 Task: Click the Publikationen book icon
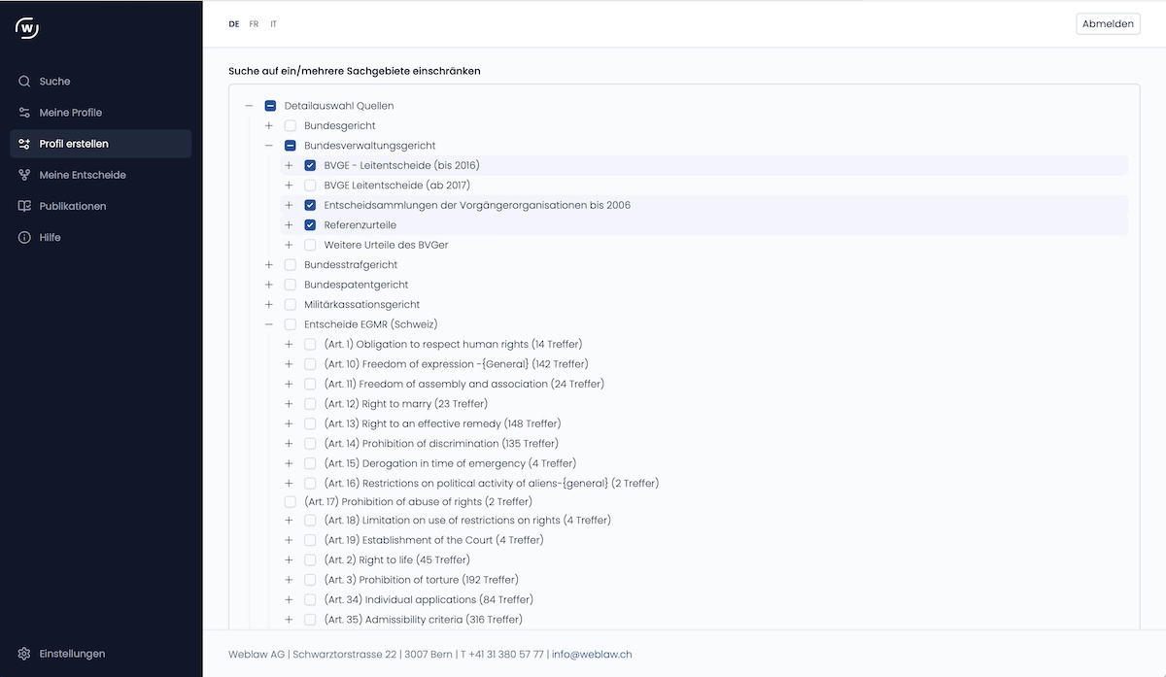[x=24, y=206]
